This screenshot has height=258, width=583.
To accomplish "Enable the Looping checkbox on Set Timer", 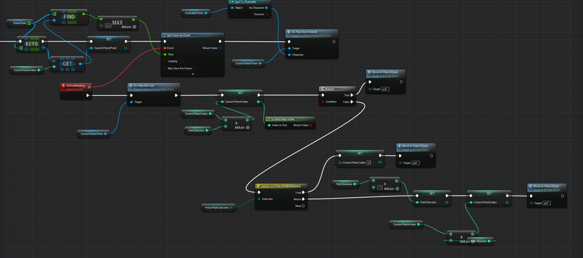I will click(x=180, y=61).
